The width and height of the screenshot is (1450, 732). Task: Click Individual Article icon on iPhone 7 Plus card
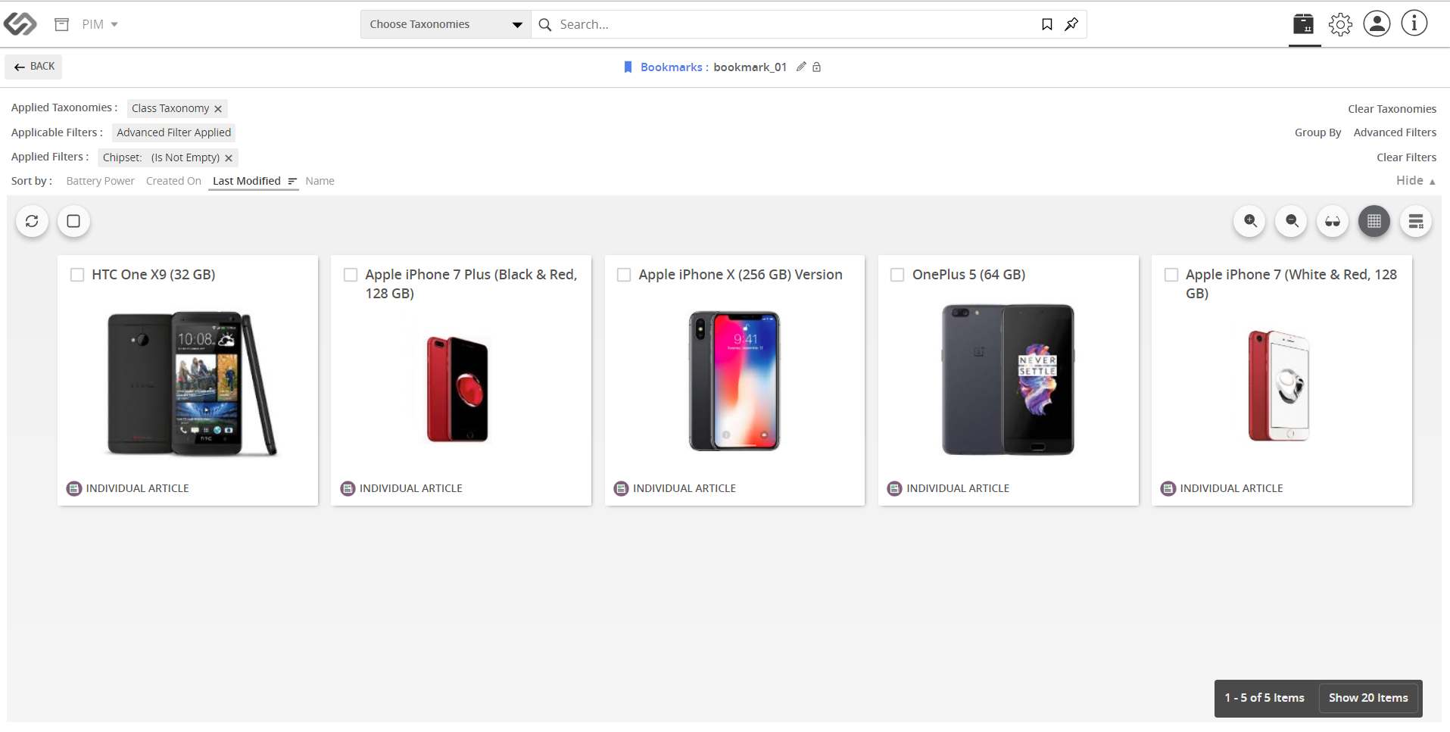(348, 488)
